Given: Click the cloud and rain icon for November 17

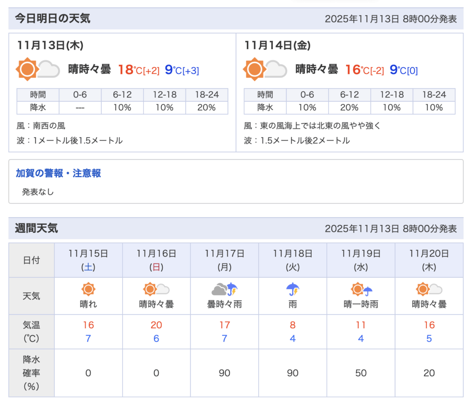Looking at the screenshot, I should [x=224, y=289].
